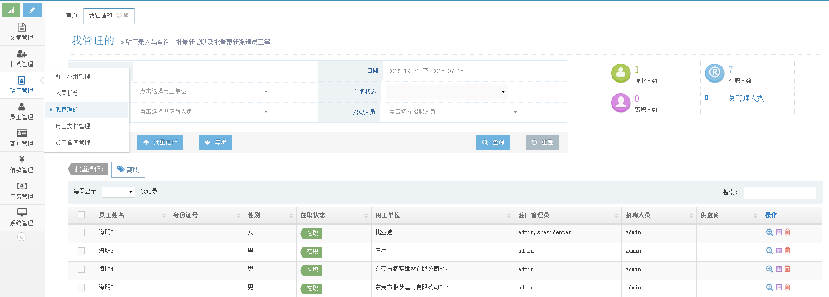Image resolution: width=829 pixels, height=297 pixels.
Task: Click the purple 离职人数 avatar icon
Action: click(x=621, y=102)
